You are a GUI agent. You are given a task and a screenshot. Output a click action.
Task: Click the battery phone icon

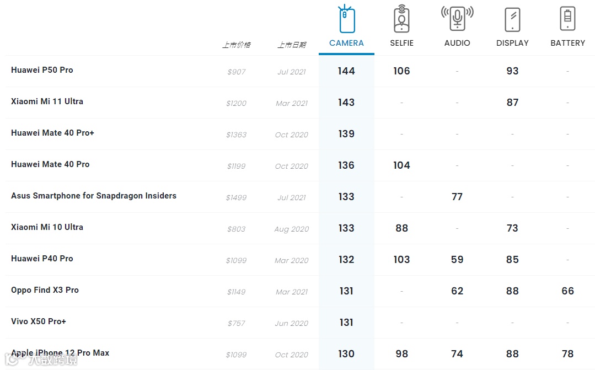[x=567, y=19]
